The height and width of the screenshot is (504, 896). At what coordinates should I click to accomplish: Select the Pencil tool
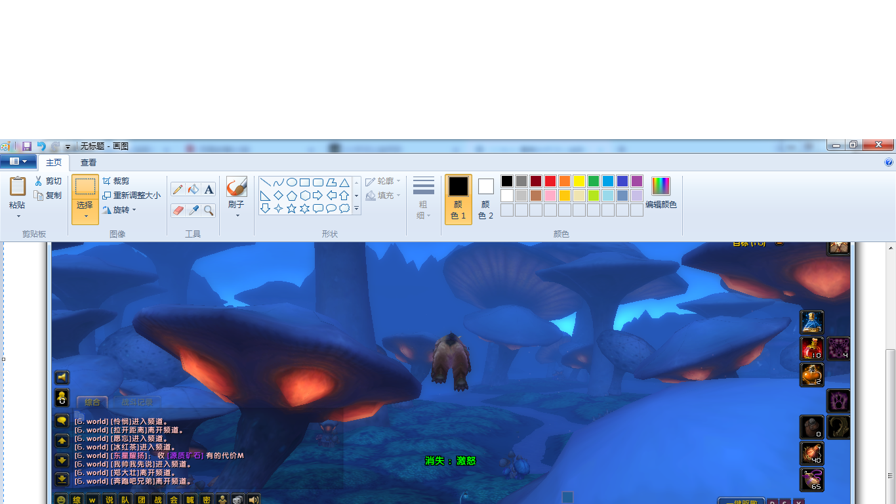177,189
